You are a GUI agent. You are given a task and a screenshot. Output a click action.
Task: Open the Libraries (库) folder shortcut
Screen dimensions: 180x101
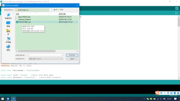tap(8, 32)
